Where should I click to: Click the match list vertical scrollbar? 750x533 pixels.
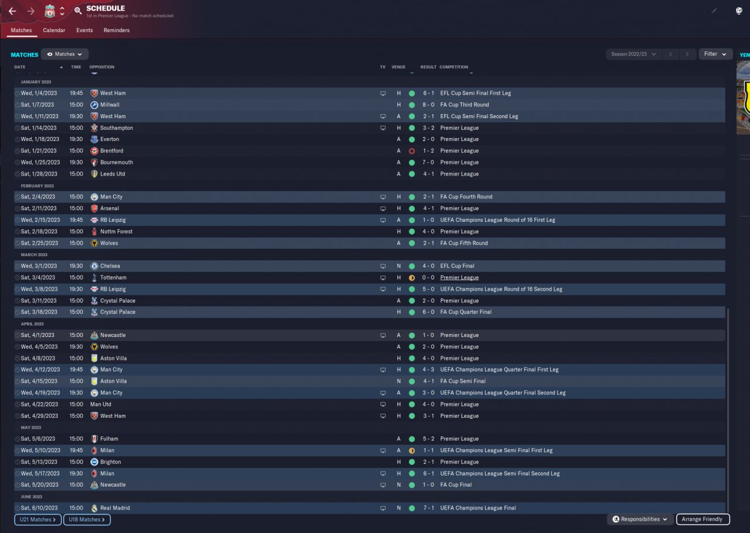[727, 410]
